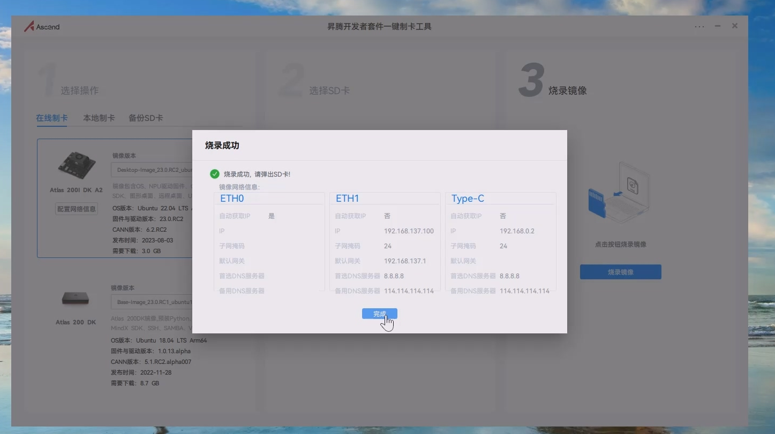Click the subnet mask 24 under Type-C

click(x=503, y=246)
